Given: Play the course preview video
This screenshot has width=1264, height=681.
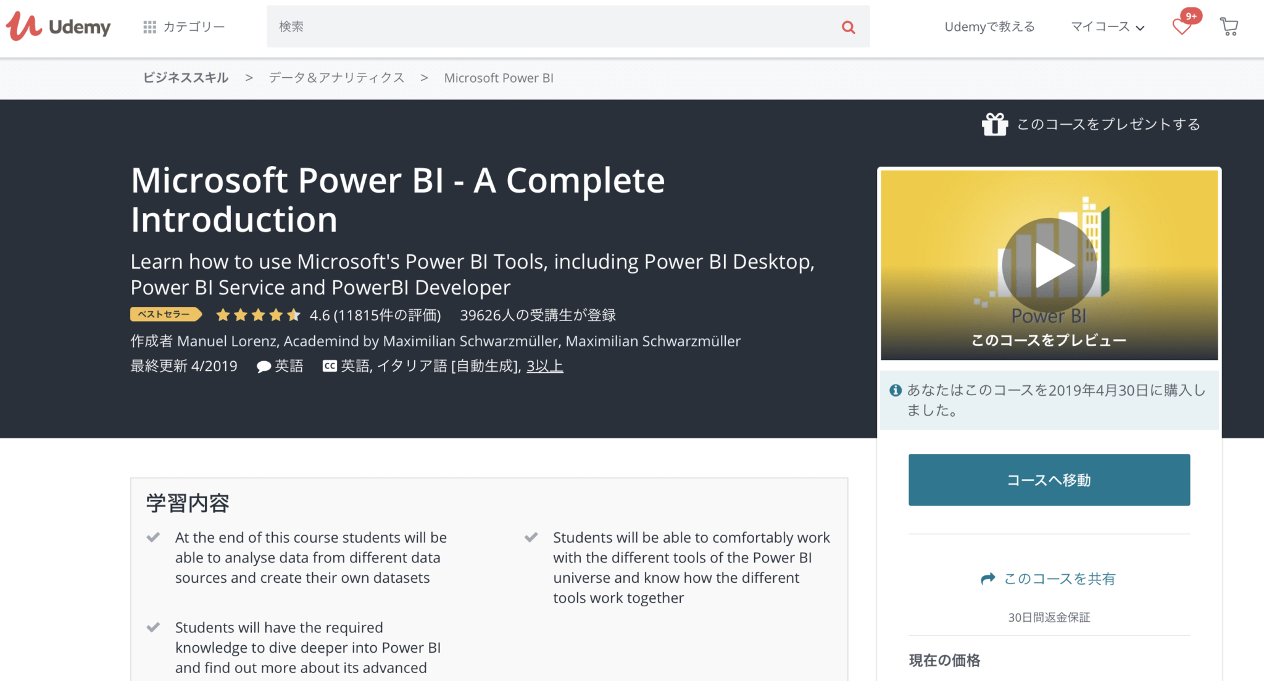Looking at the screenshot, I should (1049, 265).
